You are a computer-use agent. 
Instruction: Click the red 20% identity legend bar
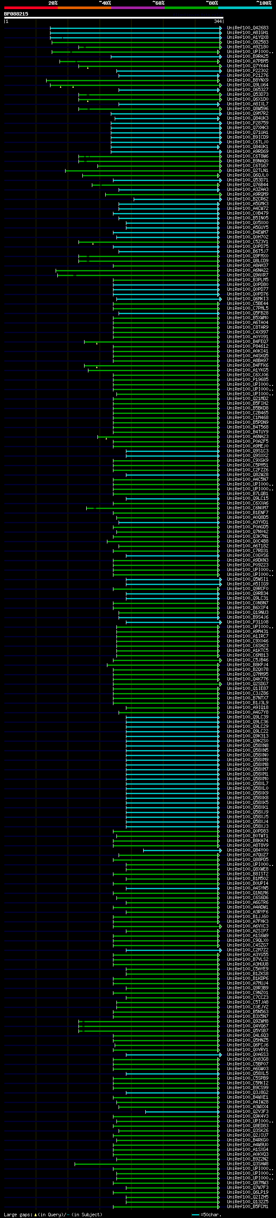pos(31,8)
